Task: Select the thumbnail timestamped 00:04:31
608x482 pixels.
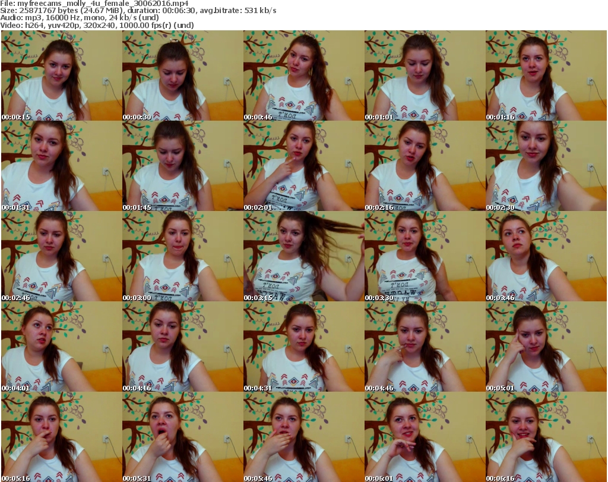Action: (303, 346)
